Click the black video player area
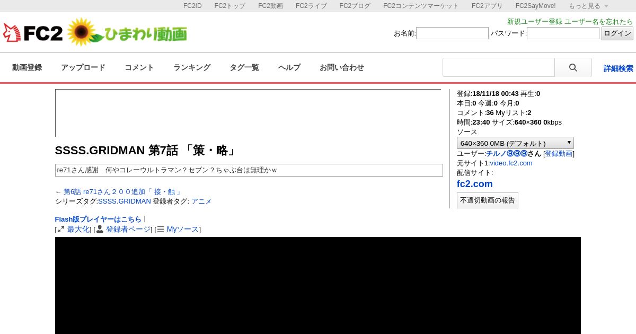The image size is (636, 334). tap(318, 285)
